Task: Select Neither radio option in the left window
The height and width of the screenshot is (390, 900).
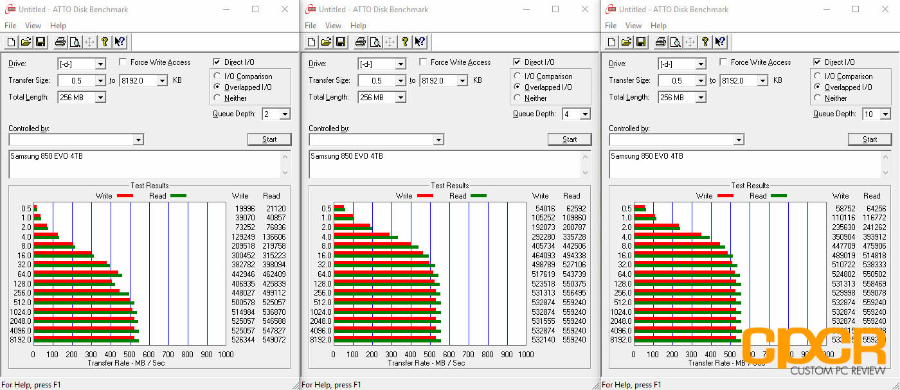Action: [x=217, y=98]
